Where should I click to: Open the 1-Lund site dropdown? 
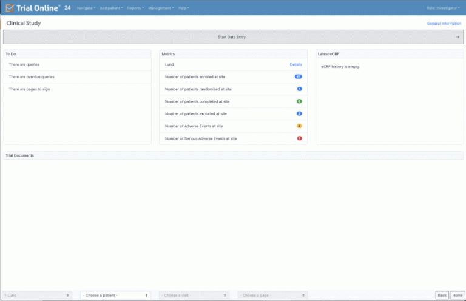pyautogui.click(x=38, y=295)
